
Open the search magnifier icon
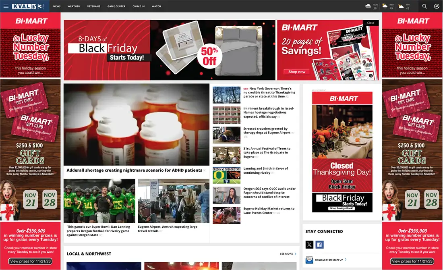point(424,6)
